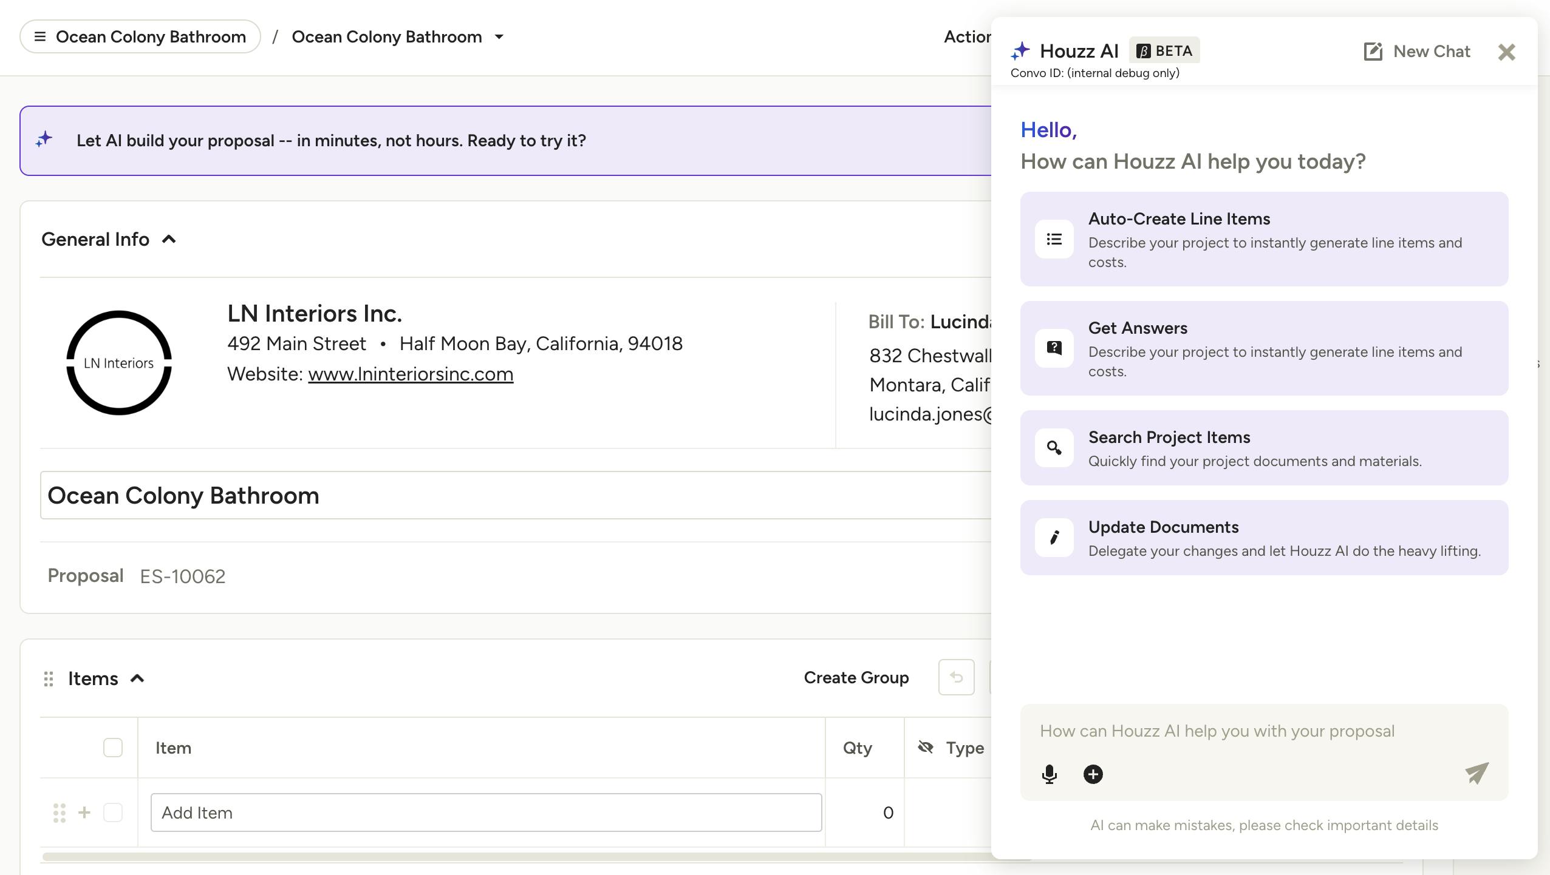1550x875 pixels.
Task: Click the LN Interiors logo
Action: pos(119,363)
